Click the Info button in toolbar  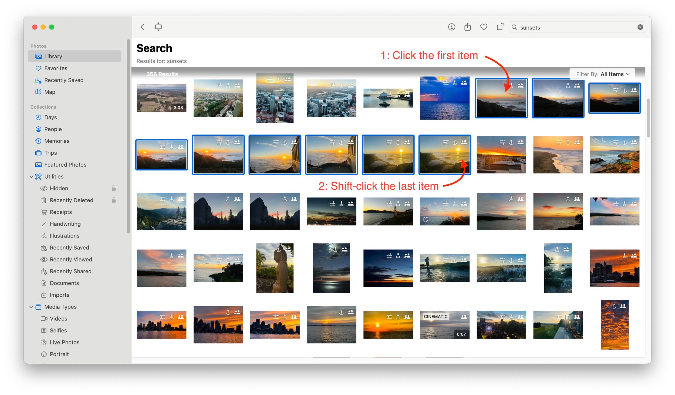[451, 27]
